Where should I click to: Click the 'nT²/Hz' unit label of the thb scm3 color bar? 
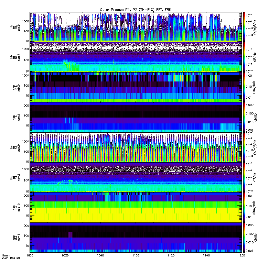coord(255,57)
